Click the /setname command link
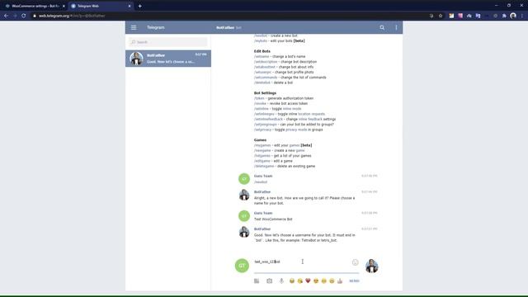528x297 pixels. (262, 57)
